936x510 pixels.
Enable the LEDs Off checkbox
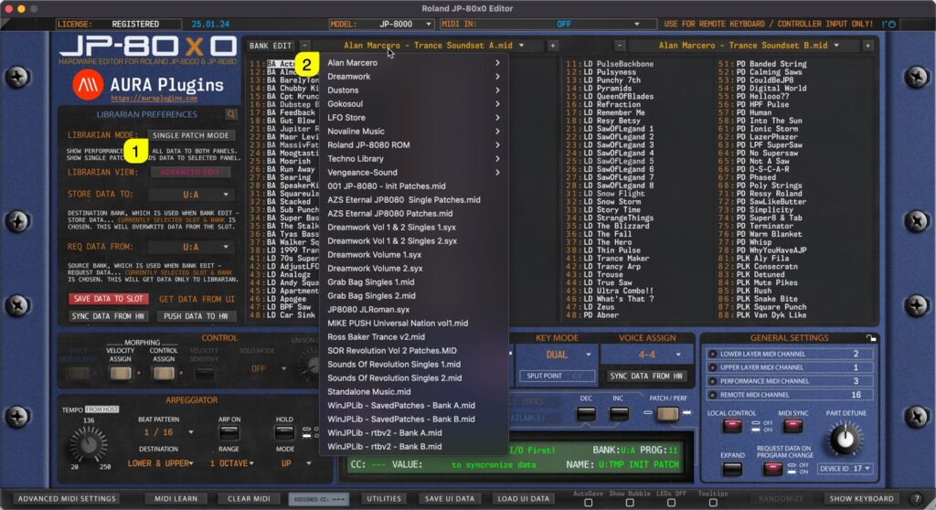click(672, 503)
